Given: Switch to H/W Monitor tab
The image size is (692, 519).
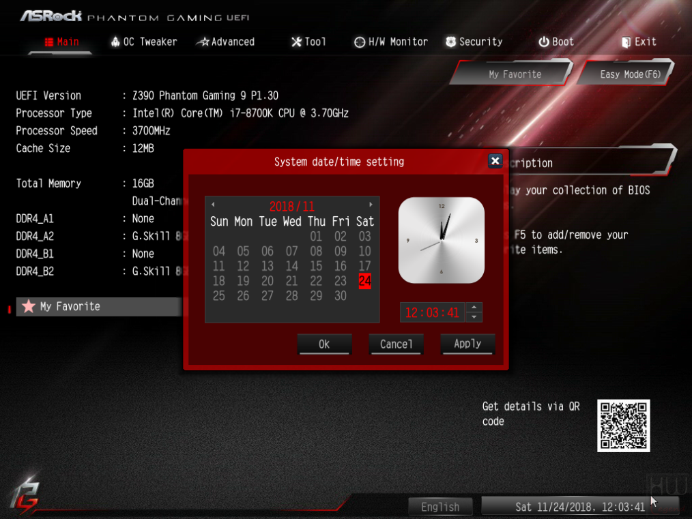Looking at the screenshot, I should [391, 42].
